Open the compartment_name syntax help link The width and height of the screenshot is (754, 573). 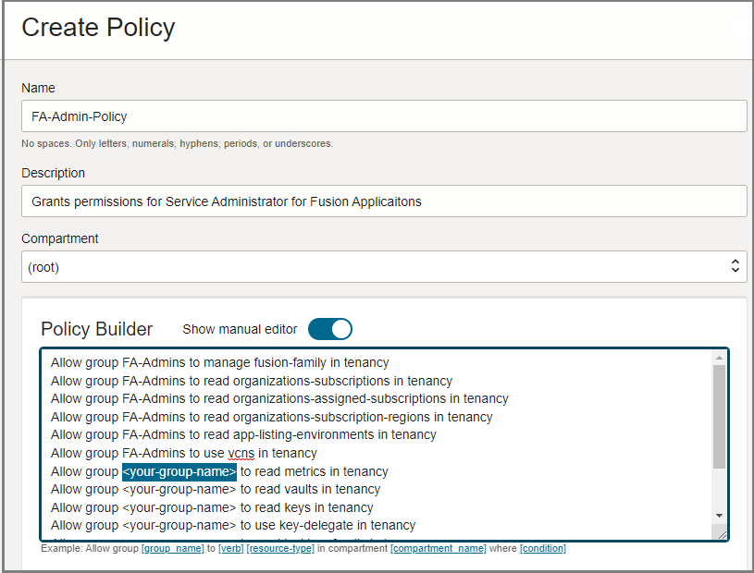coord(439,548)
